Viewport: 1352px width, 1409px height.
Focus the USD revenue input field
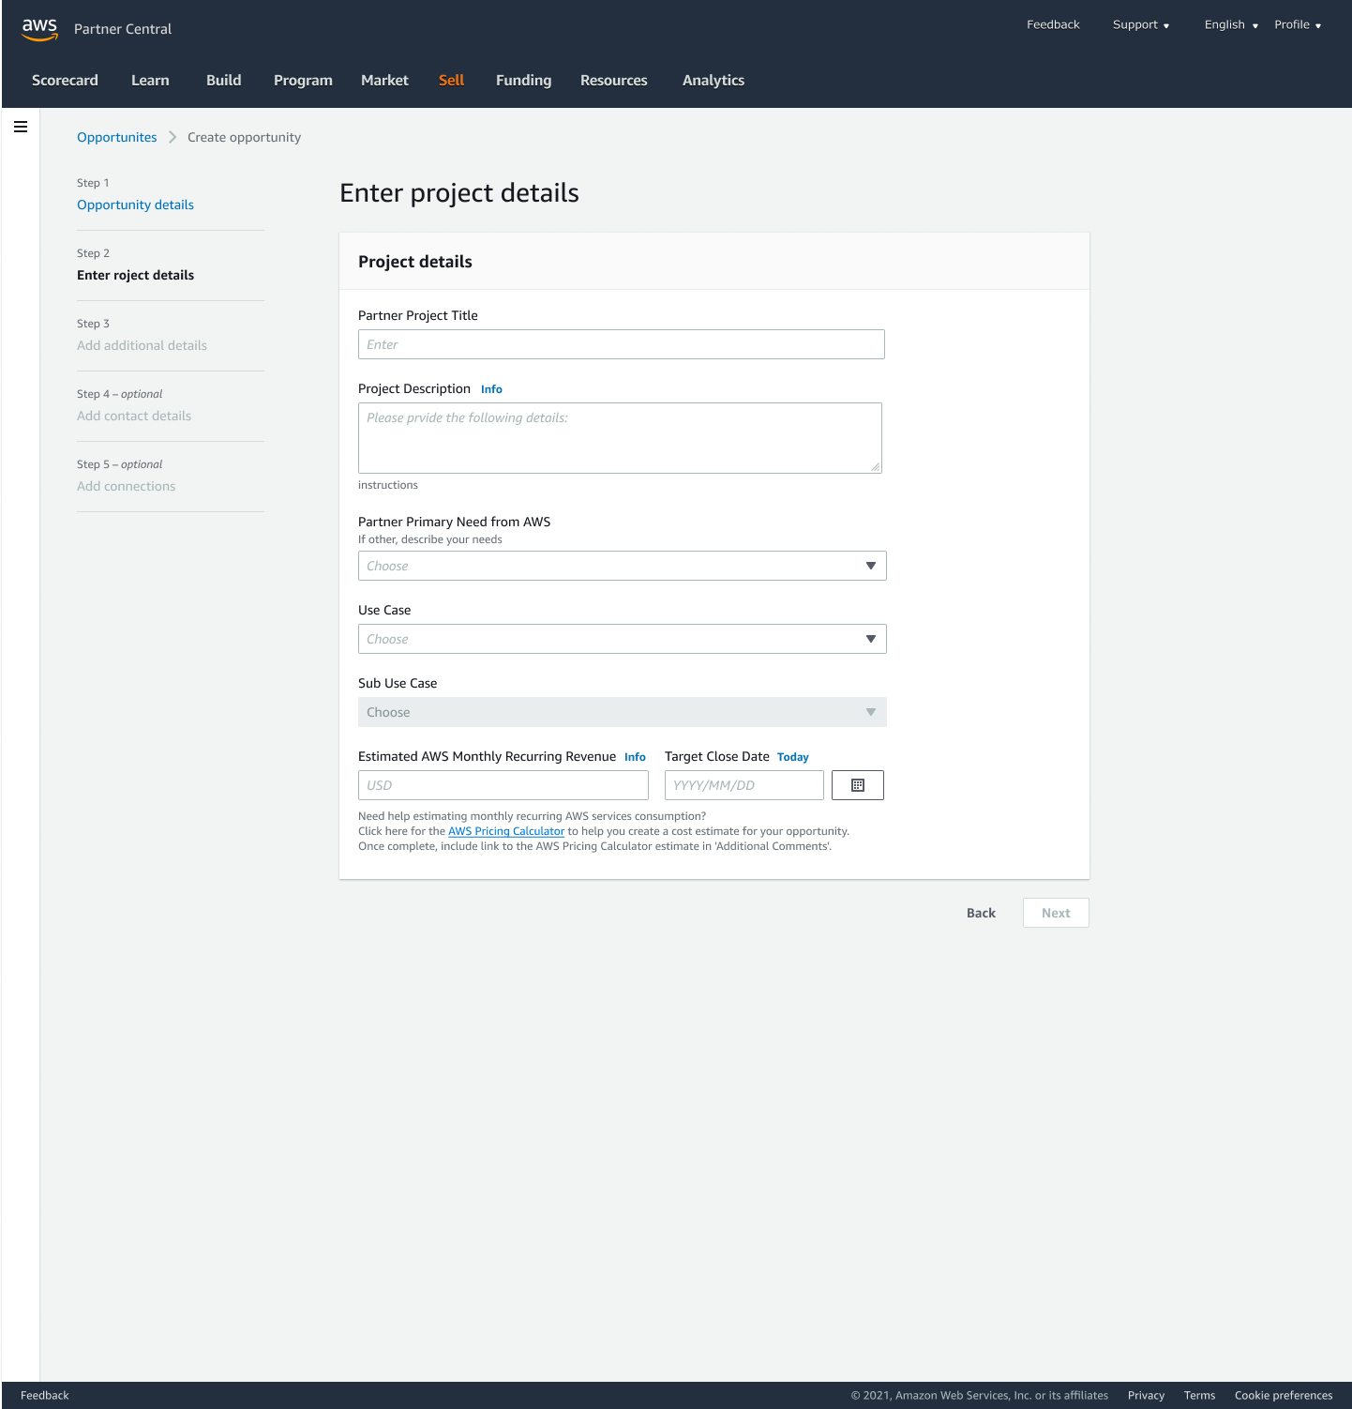(x=503, y=785)
